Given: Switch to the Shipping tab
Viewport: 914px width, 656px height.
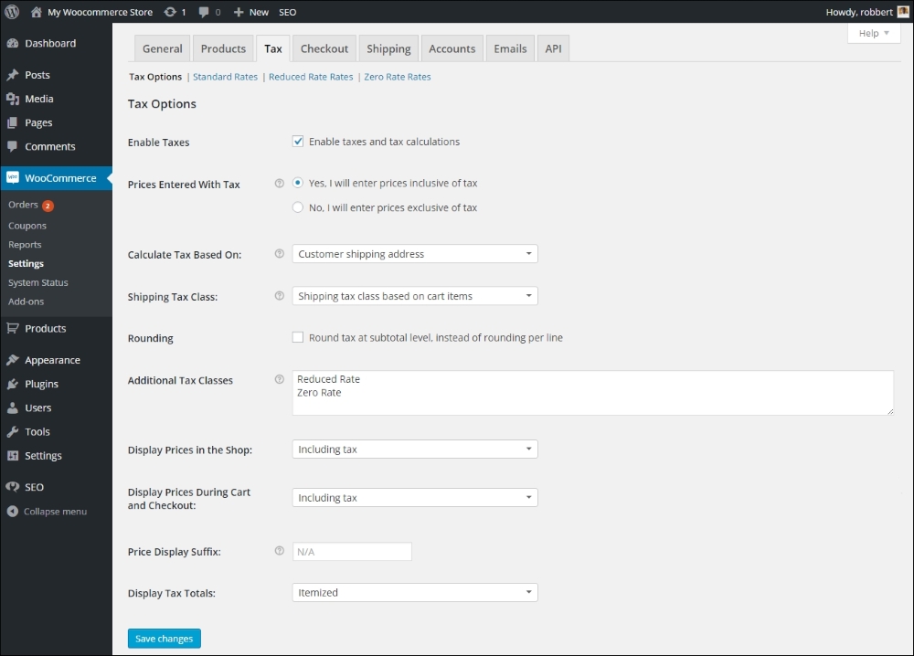Looking at the screenshot, I should pos(388,48).
